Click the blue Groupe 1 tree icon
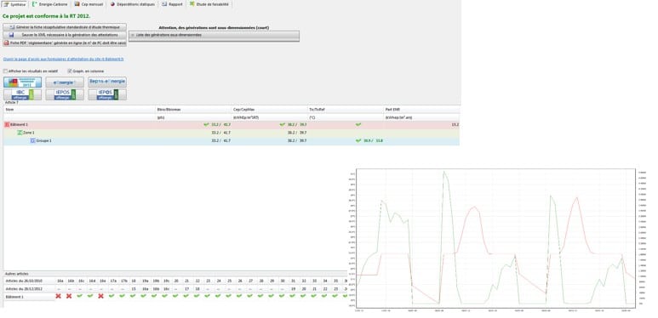 [x=32, y=141]
